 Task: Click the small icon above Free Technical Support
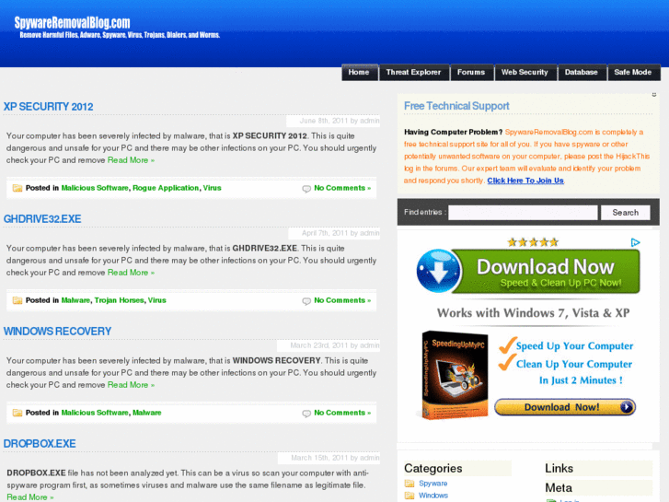654,95
